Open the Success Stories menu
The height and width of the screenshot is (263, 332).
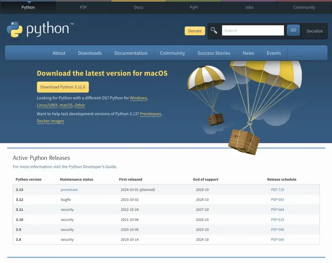(x=214, y=53)
